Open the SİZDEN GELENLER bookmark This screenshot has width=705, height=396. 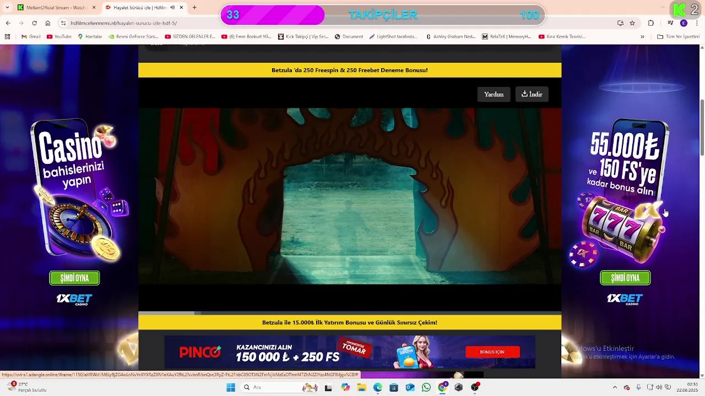point(190,37)
